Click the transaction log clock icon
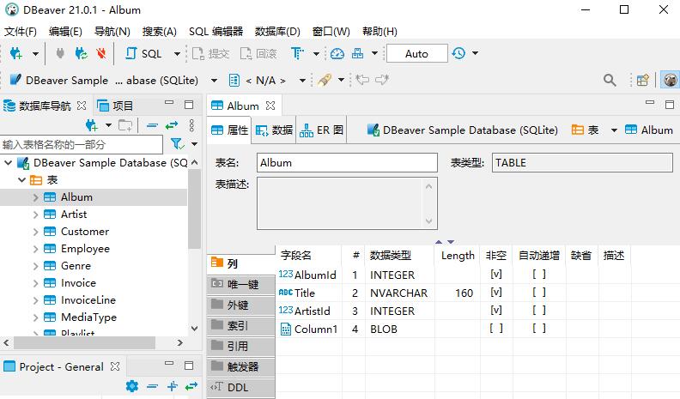 458,53
